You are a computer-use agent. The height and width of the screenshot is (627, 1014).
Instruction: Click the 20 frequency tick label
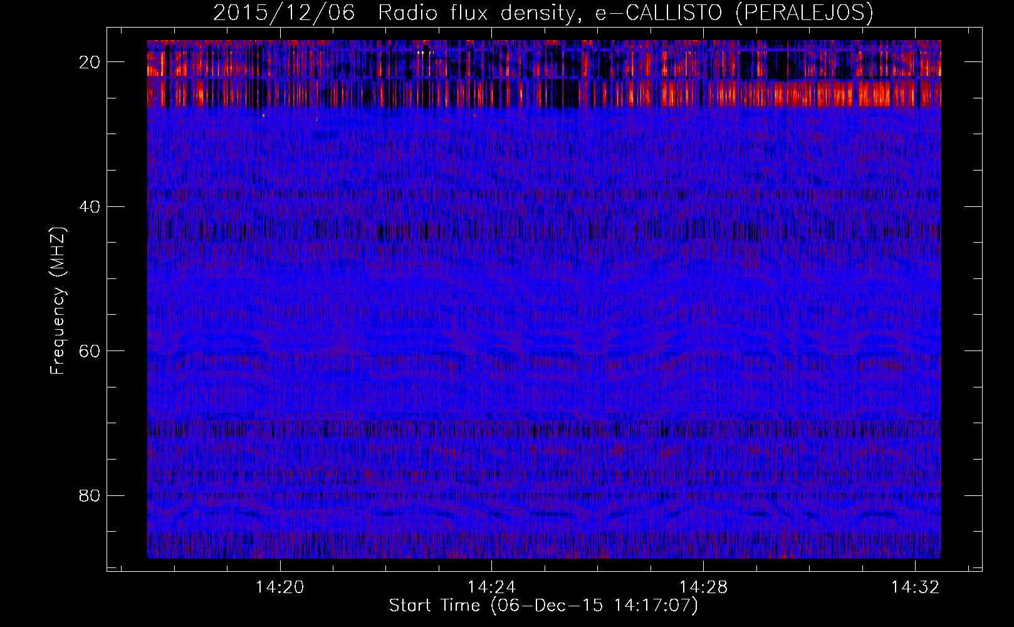[90, 62]
